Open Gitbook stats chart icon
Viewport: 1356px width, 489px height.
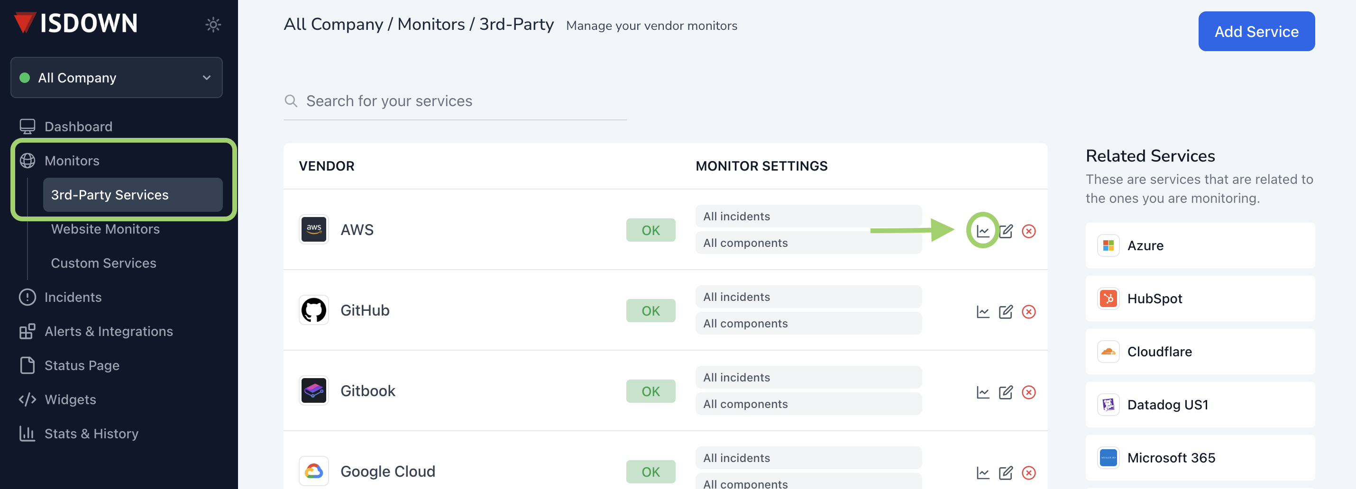coord(982,392)
